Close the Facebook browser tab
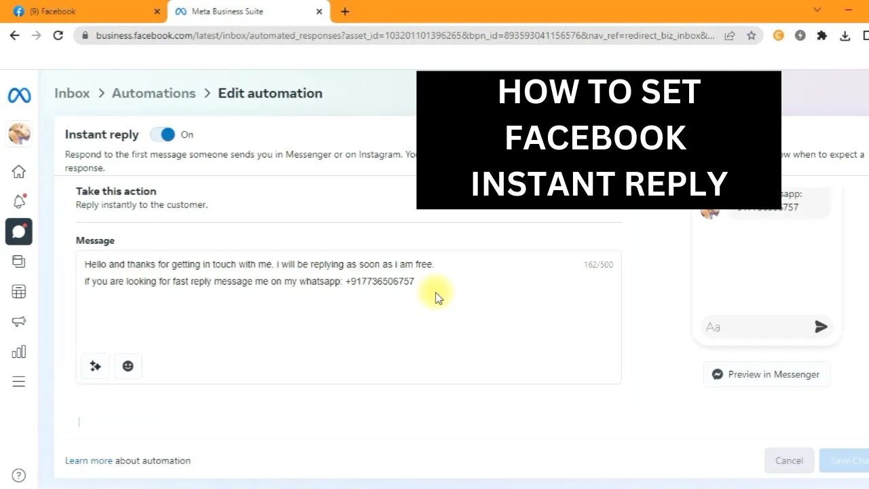 (157, 12)
